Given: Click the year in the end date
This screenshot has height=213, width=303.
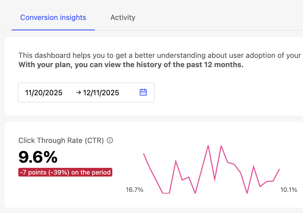Looking at the screenshot, I should 111,93.
